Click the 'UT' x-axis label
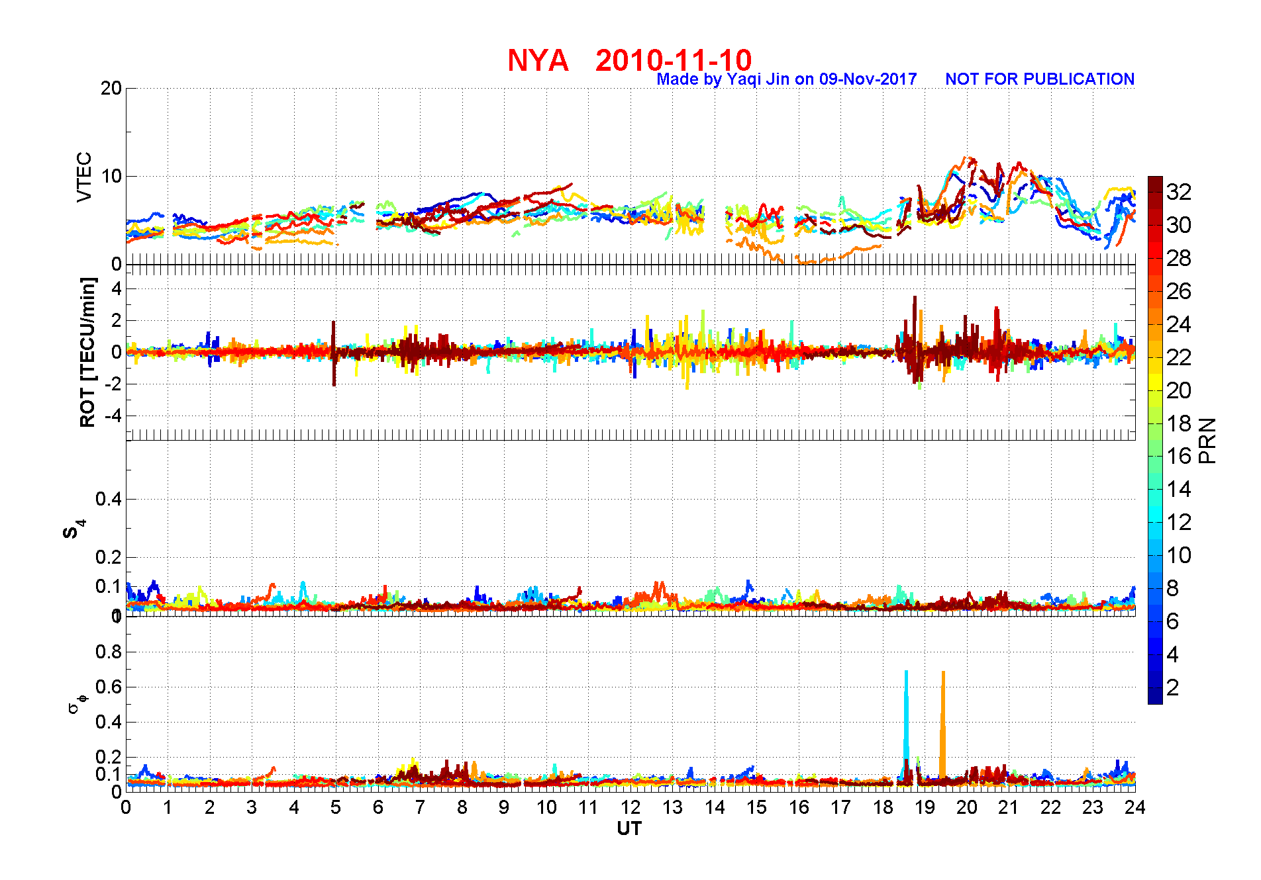Viewport: 1261px width, 880px height. coord(629,828)
